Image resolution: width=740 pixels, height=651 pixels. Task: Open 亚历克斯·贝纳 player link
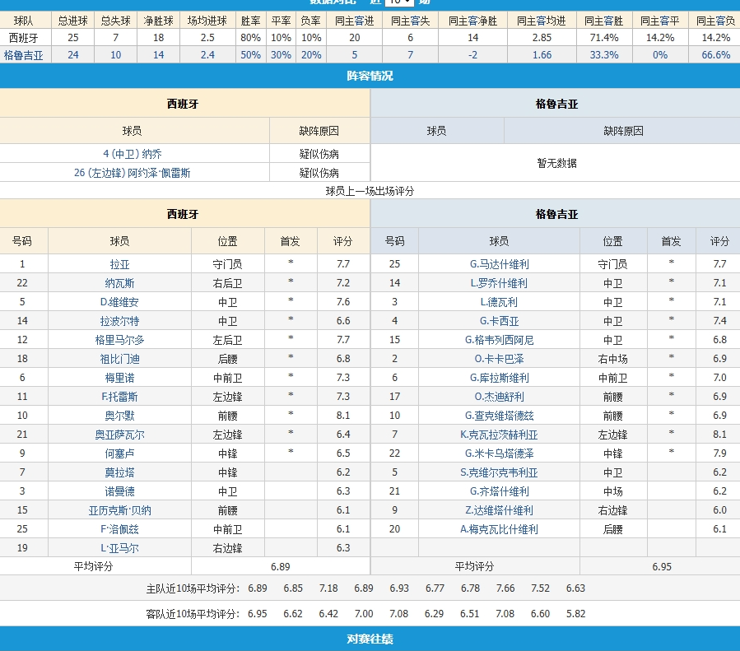point(119,510)
